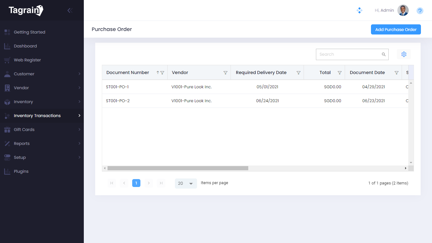Open the items per page dropdown
This screenshot has width=432, height=243.
[x=186, y=183]
